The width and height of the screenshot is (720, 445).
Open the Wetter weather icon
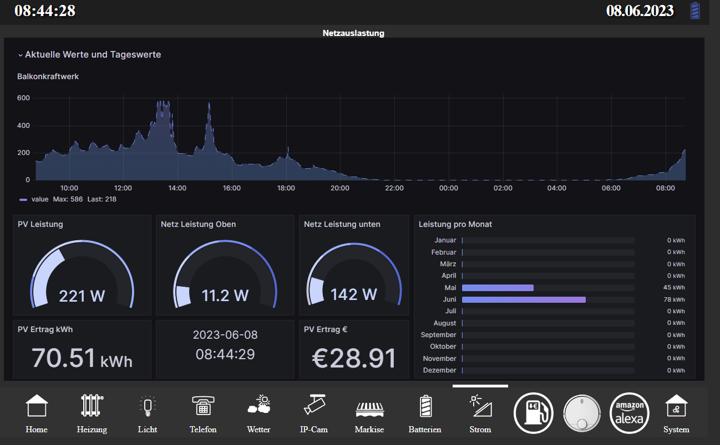(258, 406)
